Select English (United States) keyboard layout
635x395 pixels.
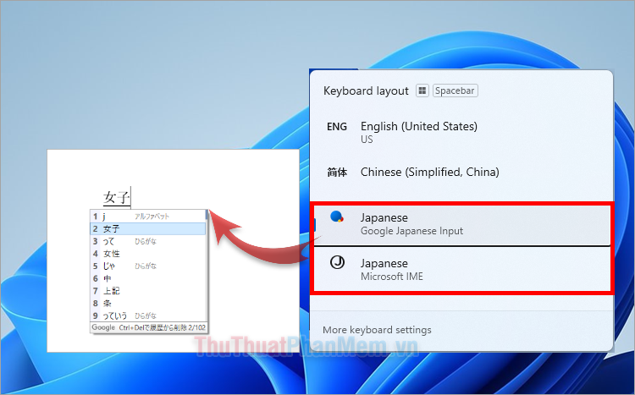461,132
